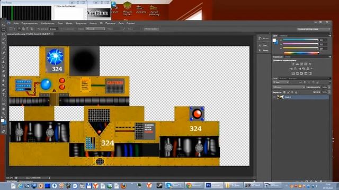Switch to the Swatches tab
The image size is (339, 190).
(x=284, y=36)
